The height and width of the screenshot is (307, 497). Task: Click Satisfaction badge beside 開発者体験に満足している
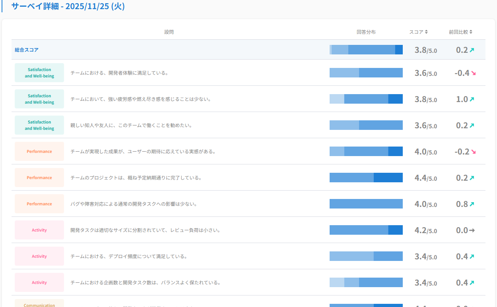39,73
